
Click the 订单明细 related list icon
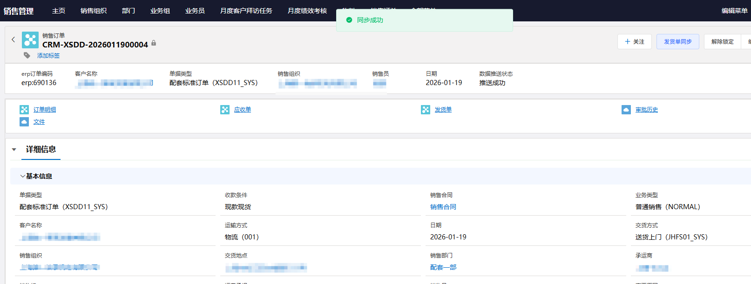(24, 110)
